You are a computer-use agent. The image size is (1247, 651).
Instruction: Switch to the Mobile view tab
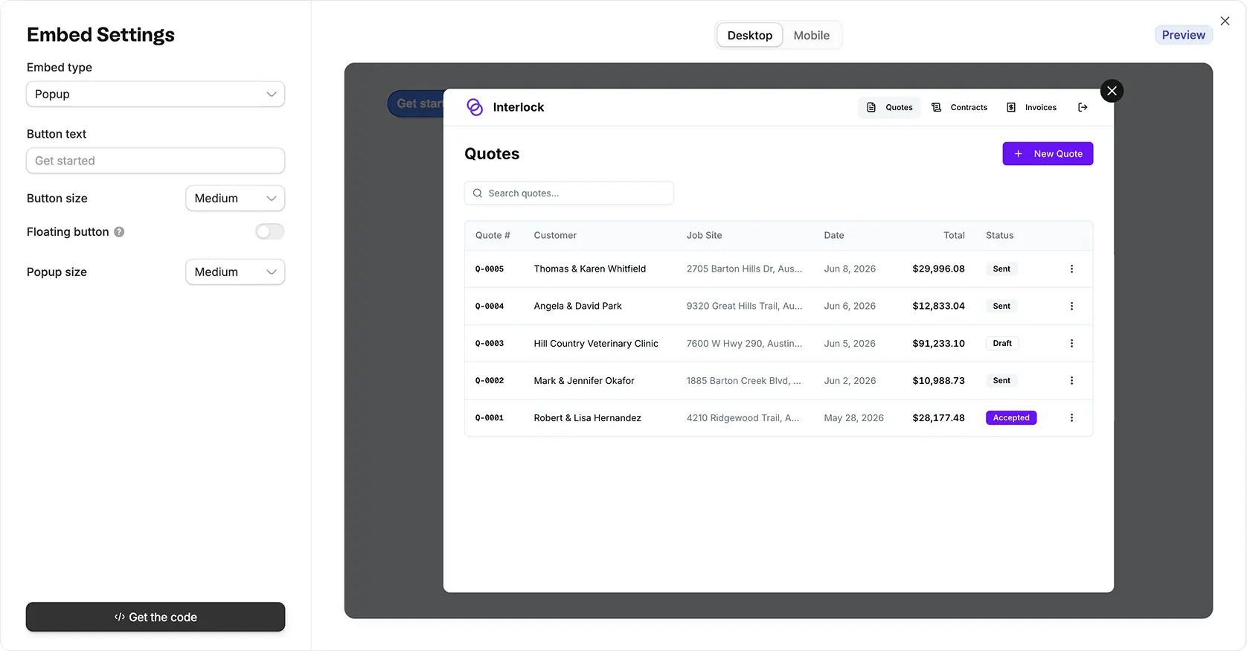811,35
